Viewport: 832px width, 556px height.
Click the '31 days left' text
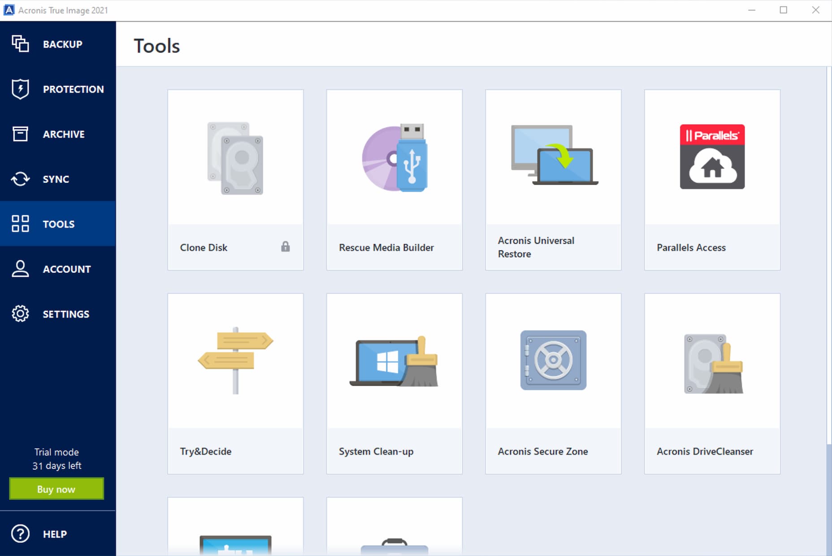tap(56, 465)
